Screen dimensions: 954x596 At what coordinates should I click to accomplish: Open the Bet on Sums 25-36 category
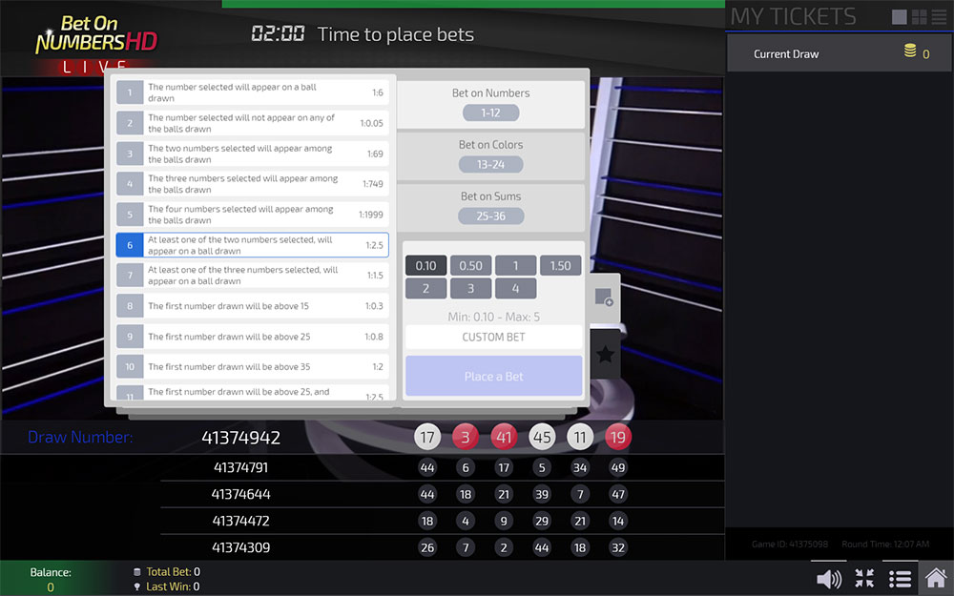coord(490,207)
